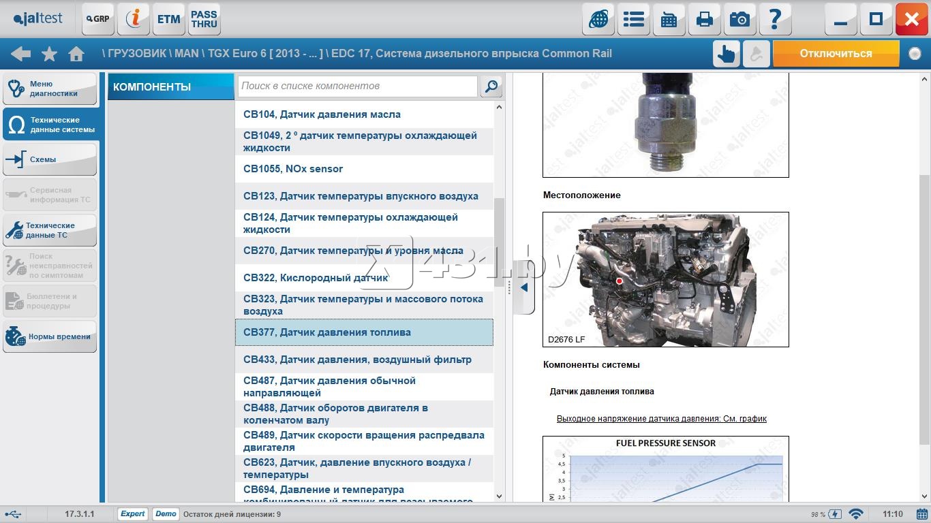Take a screenshot with the camera icon
This screenshot has height=523, width=931.
click(739, 19)
